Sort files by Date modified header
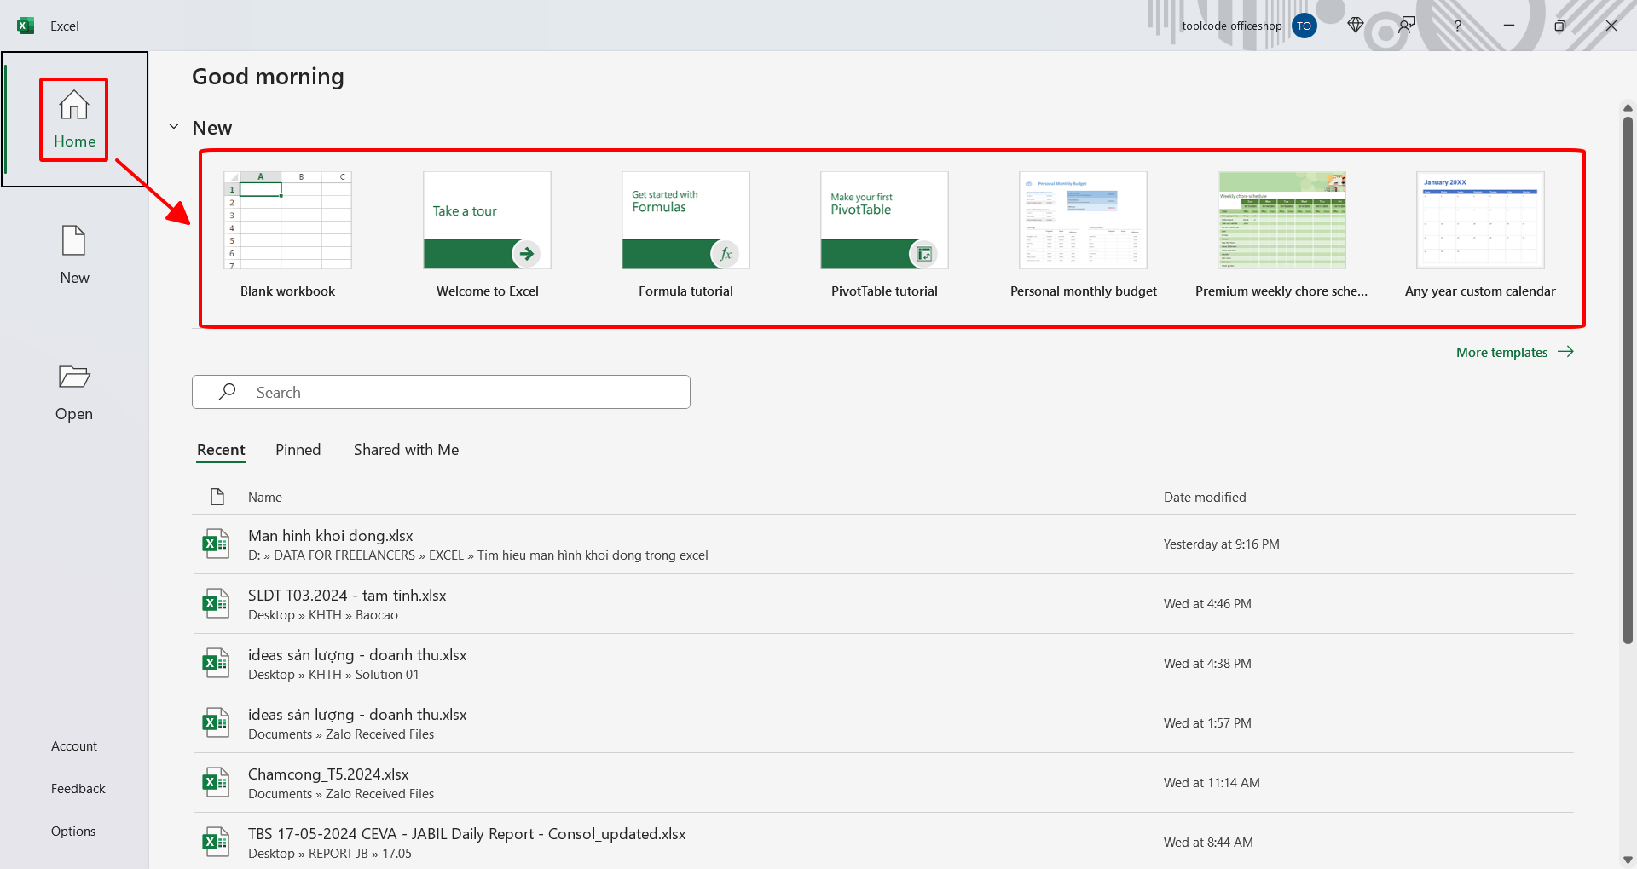The height and width of the screenshot is (869, 1637). pyautogui.click(x=1205, y=498)
